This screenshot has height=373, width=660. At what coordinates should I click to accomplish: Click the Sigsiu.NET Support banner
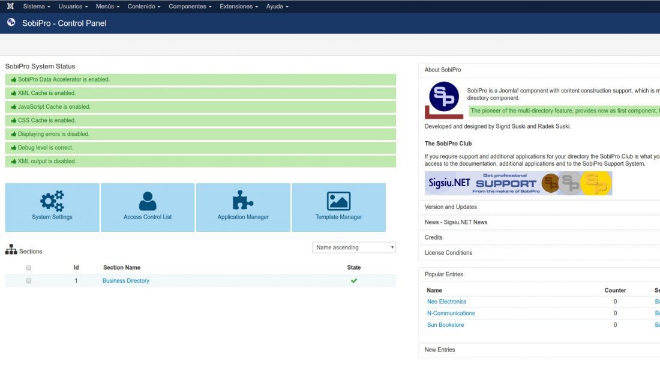click(x=518, y=183)
